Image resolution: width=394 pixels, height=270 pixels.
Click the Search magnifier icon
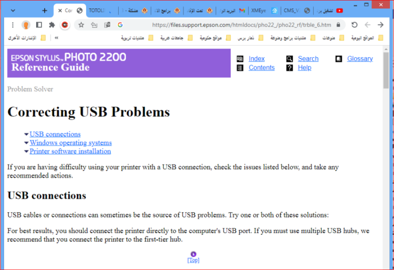(289, 59)
